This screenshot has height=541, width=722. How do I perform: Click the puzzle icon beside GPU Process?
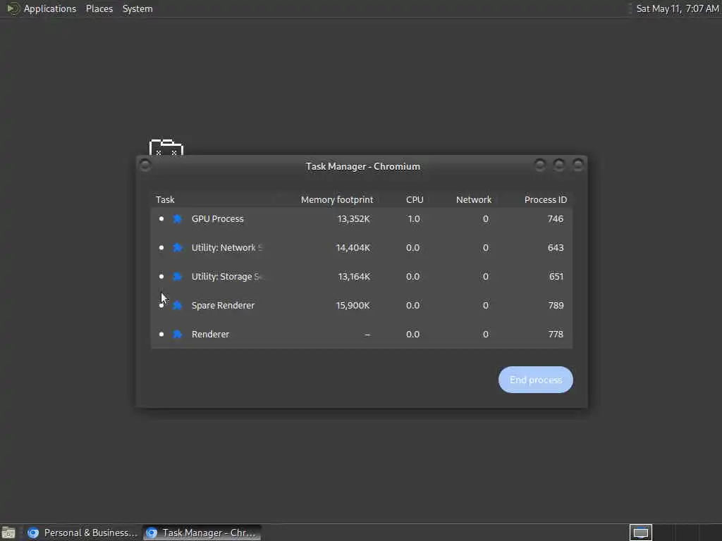177,219
